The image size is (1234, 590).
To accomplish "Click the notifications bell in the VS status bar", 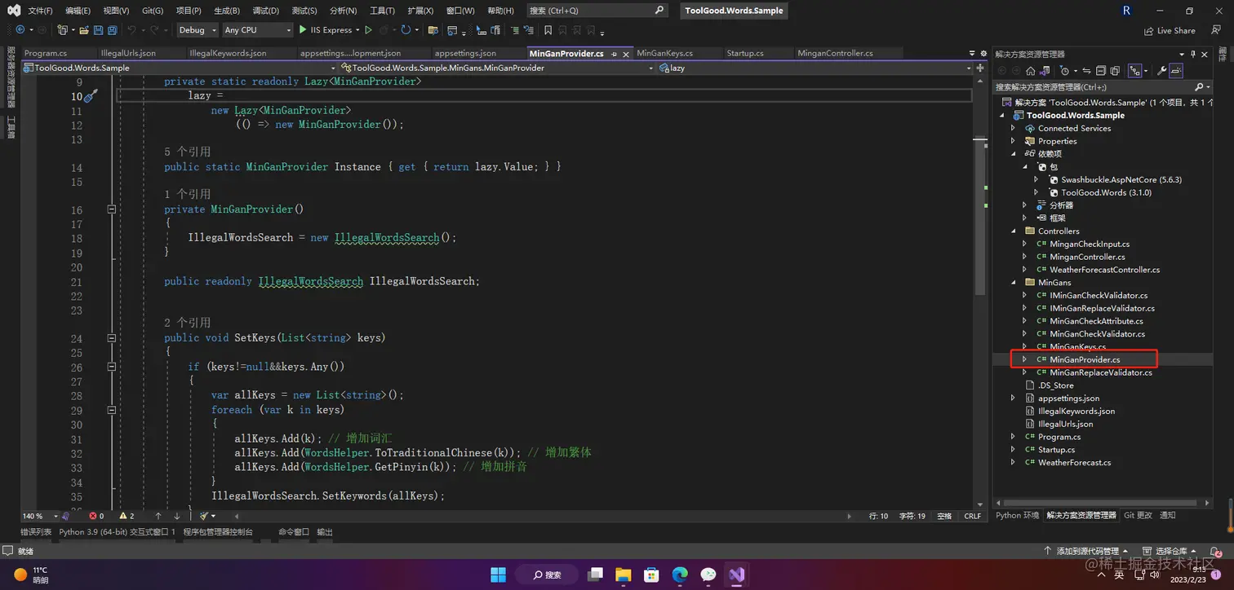I will point(1216,552).
